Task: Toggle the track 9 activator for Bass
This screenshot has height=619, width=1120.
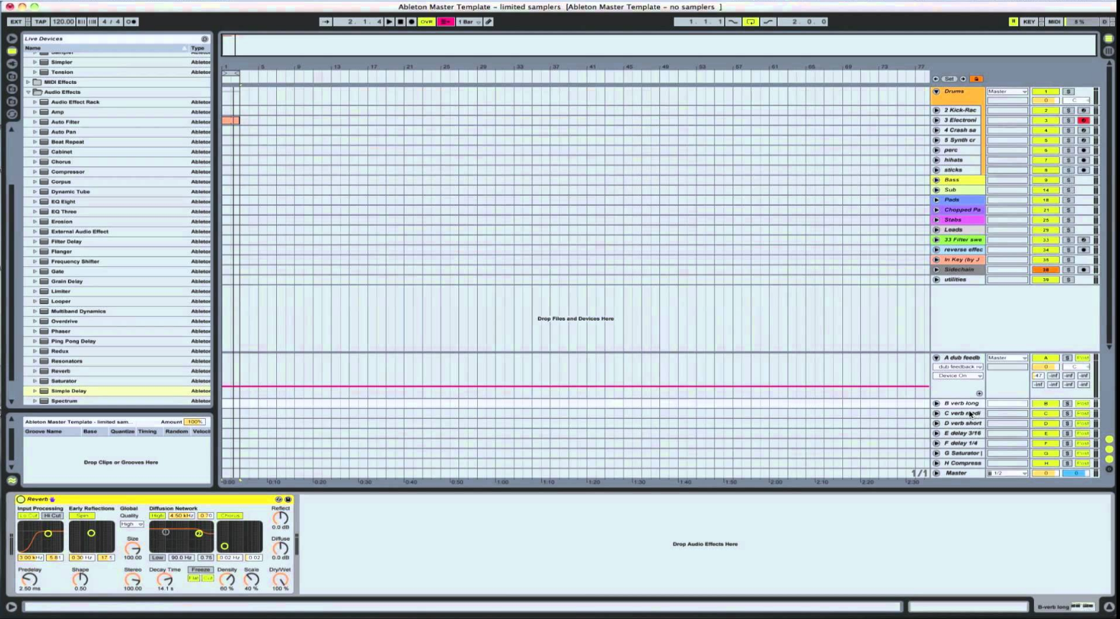Action: (x=1045, y=180)
